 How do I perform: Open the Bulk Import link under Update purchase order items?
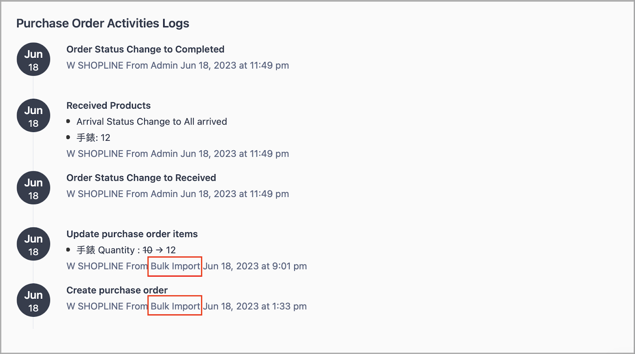[175, 266]
